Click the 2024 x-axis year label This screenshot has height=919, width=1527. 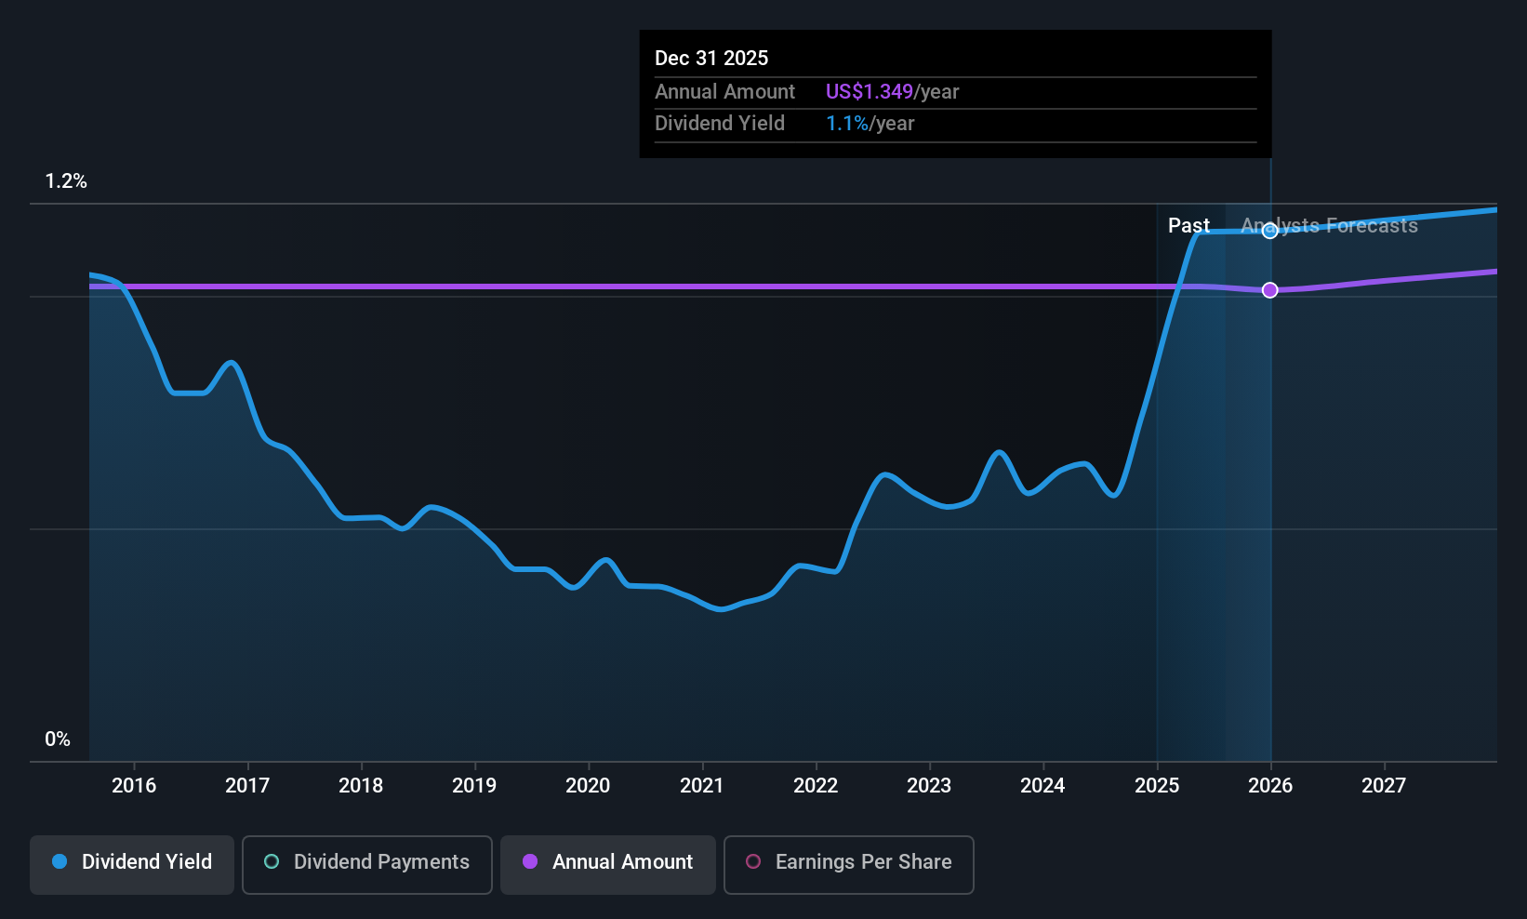(x=1042, y=785)
